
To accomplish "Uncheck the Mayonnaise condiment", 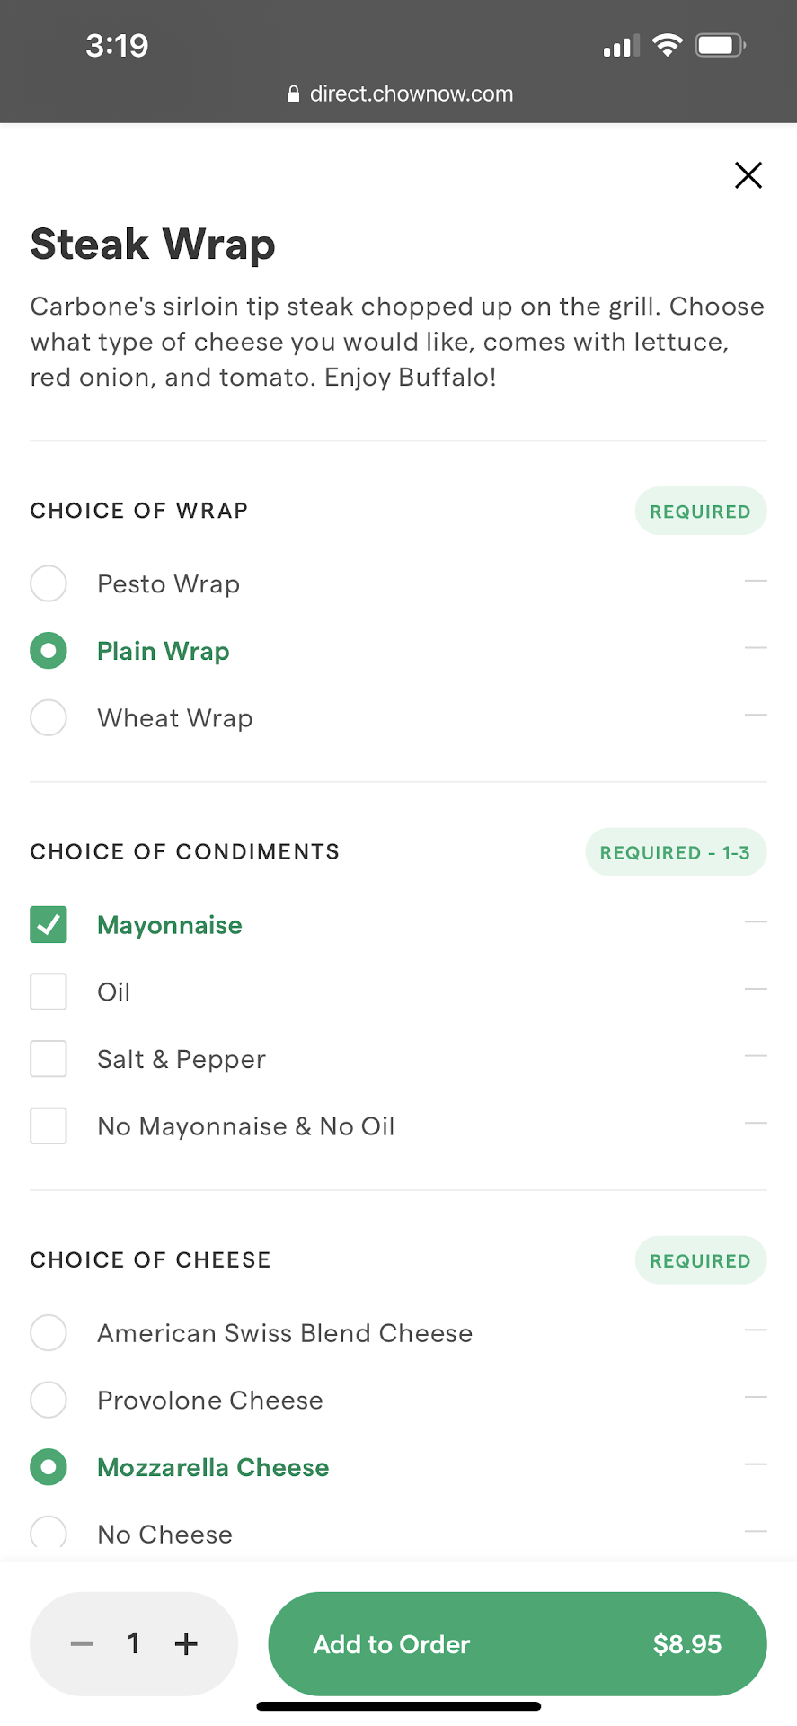I will tap(49, 924).
